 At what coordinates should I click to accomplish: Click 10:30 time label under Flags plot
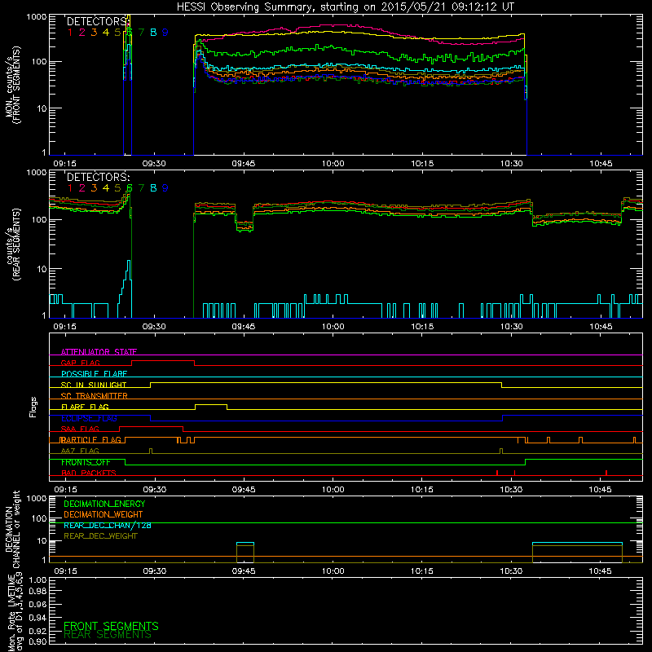point(511,490)
